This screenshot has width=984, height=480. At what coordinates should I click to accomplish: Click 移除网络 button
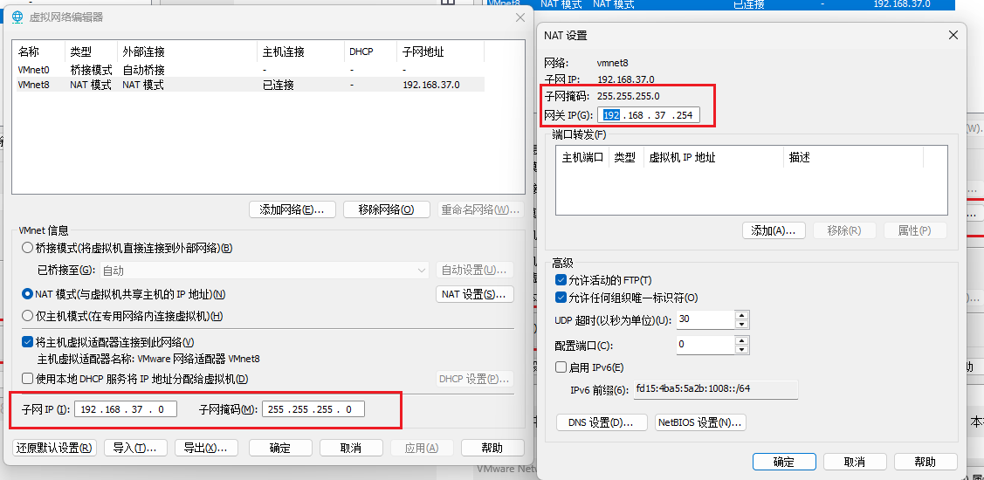point(387,209)
